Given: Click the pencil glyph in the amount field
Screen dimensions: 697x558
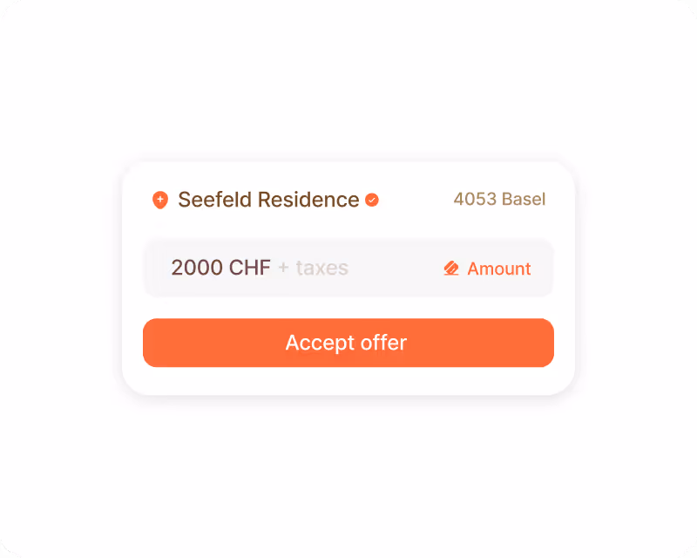Looking at the screenshot, I should [x=451, y=268].
